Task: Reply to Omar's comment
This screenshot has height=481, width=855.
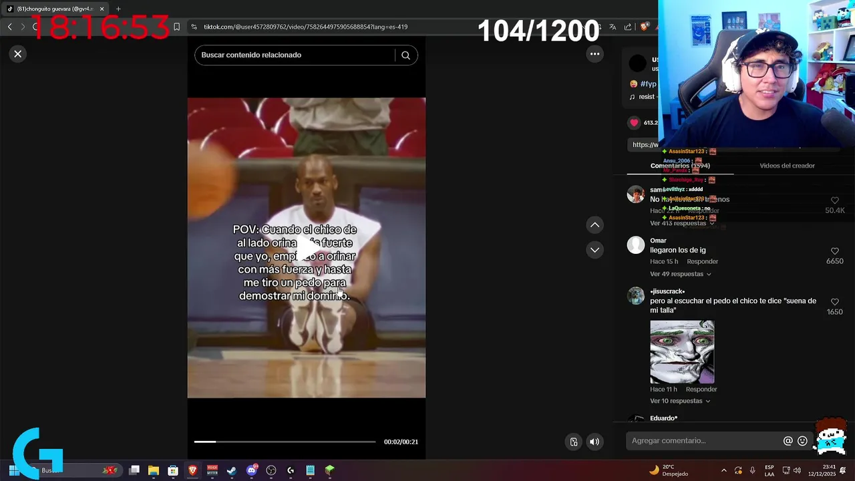Action: pos(702,262)
